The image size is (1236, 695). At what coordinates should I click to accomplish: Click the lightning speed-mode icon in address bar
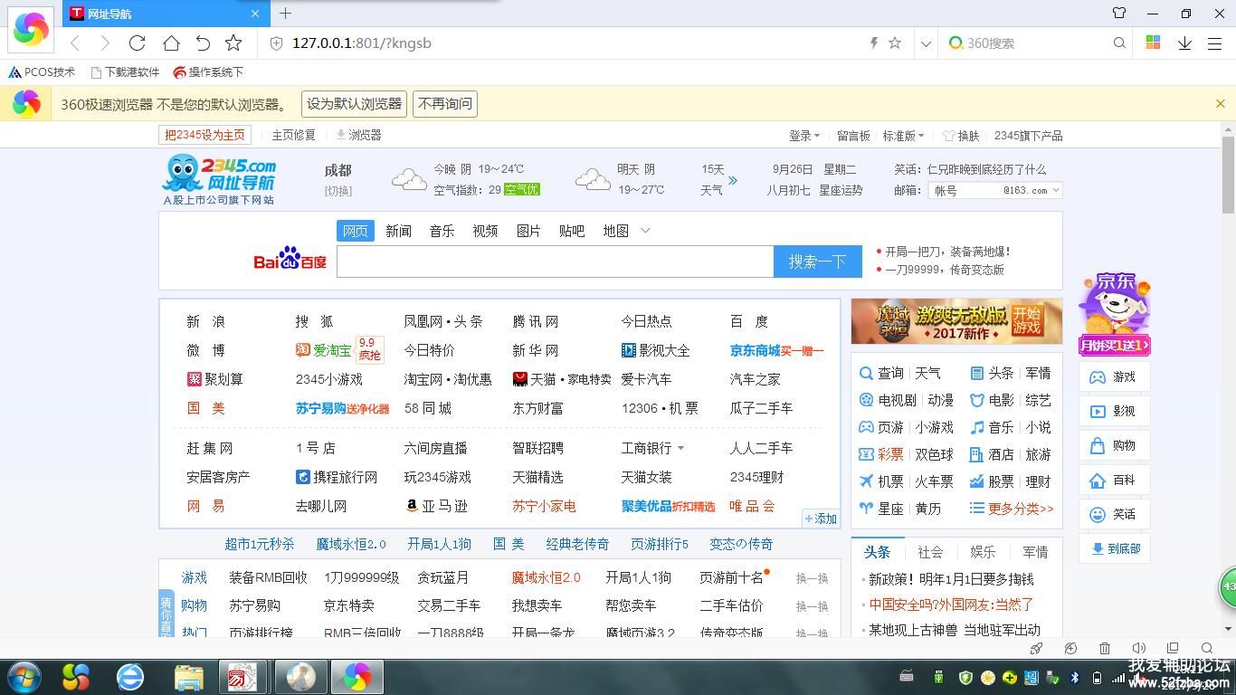click(x=873, y=43)
